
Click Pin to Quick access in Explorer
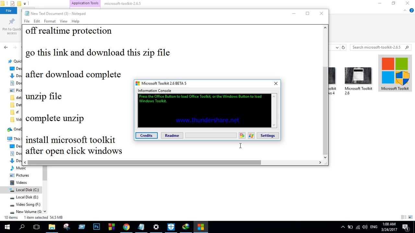pos(12,27)
